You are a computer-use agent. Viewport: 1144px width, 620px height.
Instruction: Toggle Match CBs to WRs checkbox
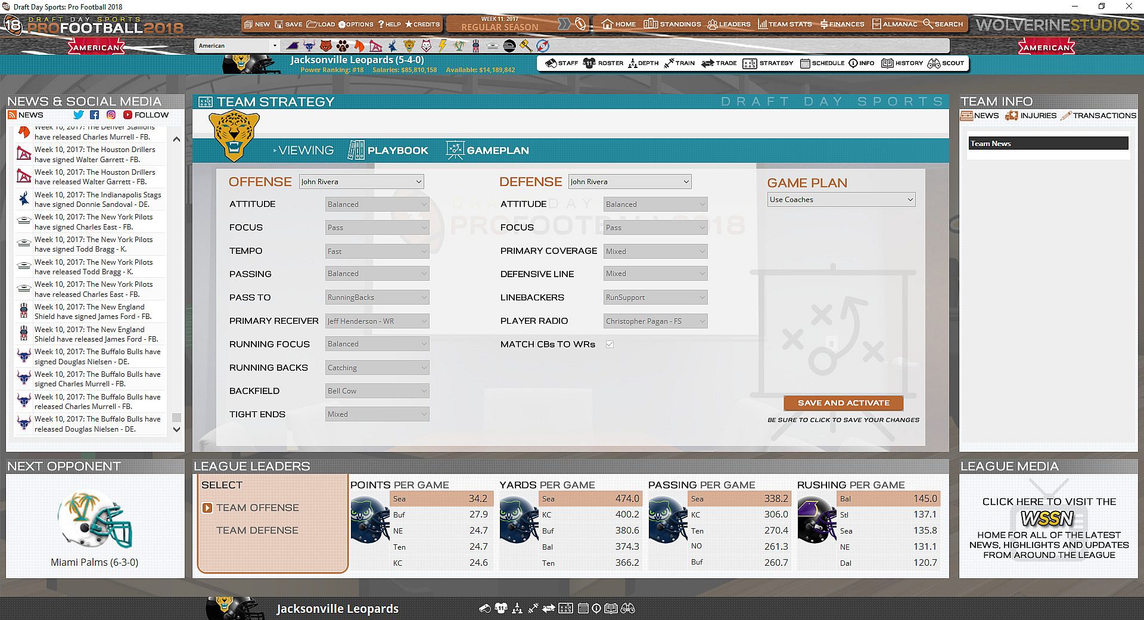coord(610,345)
